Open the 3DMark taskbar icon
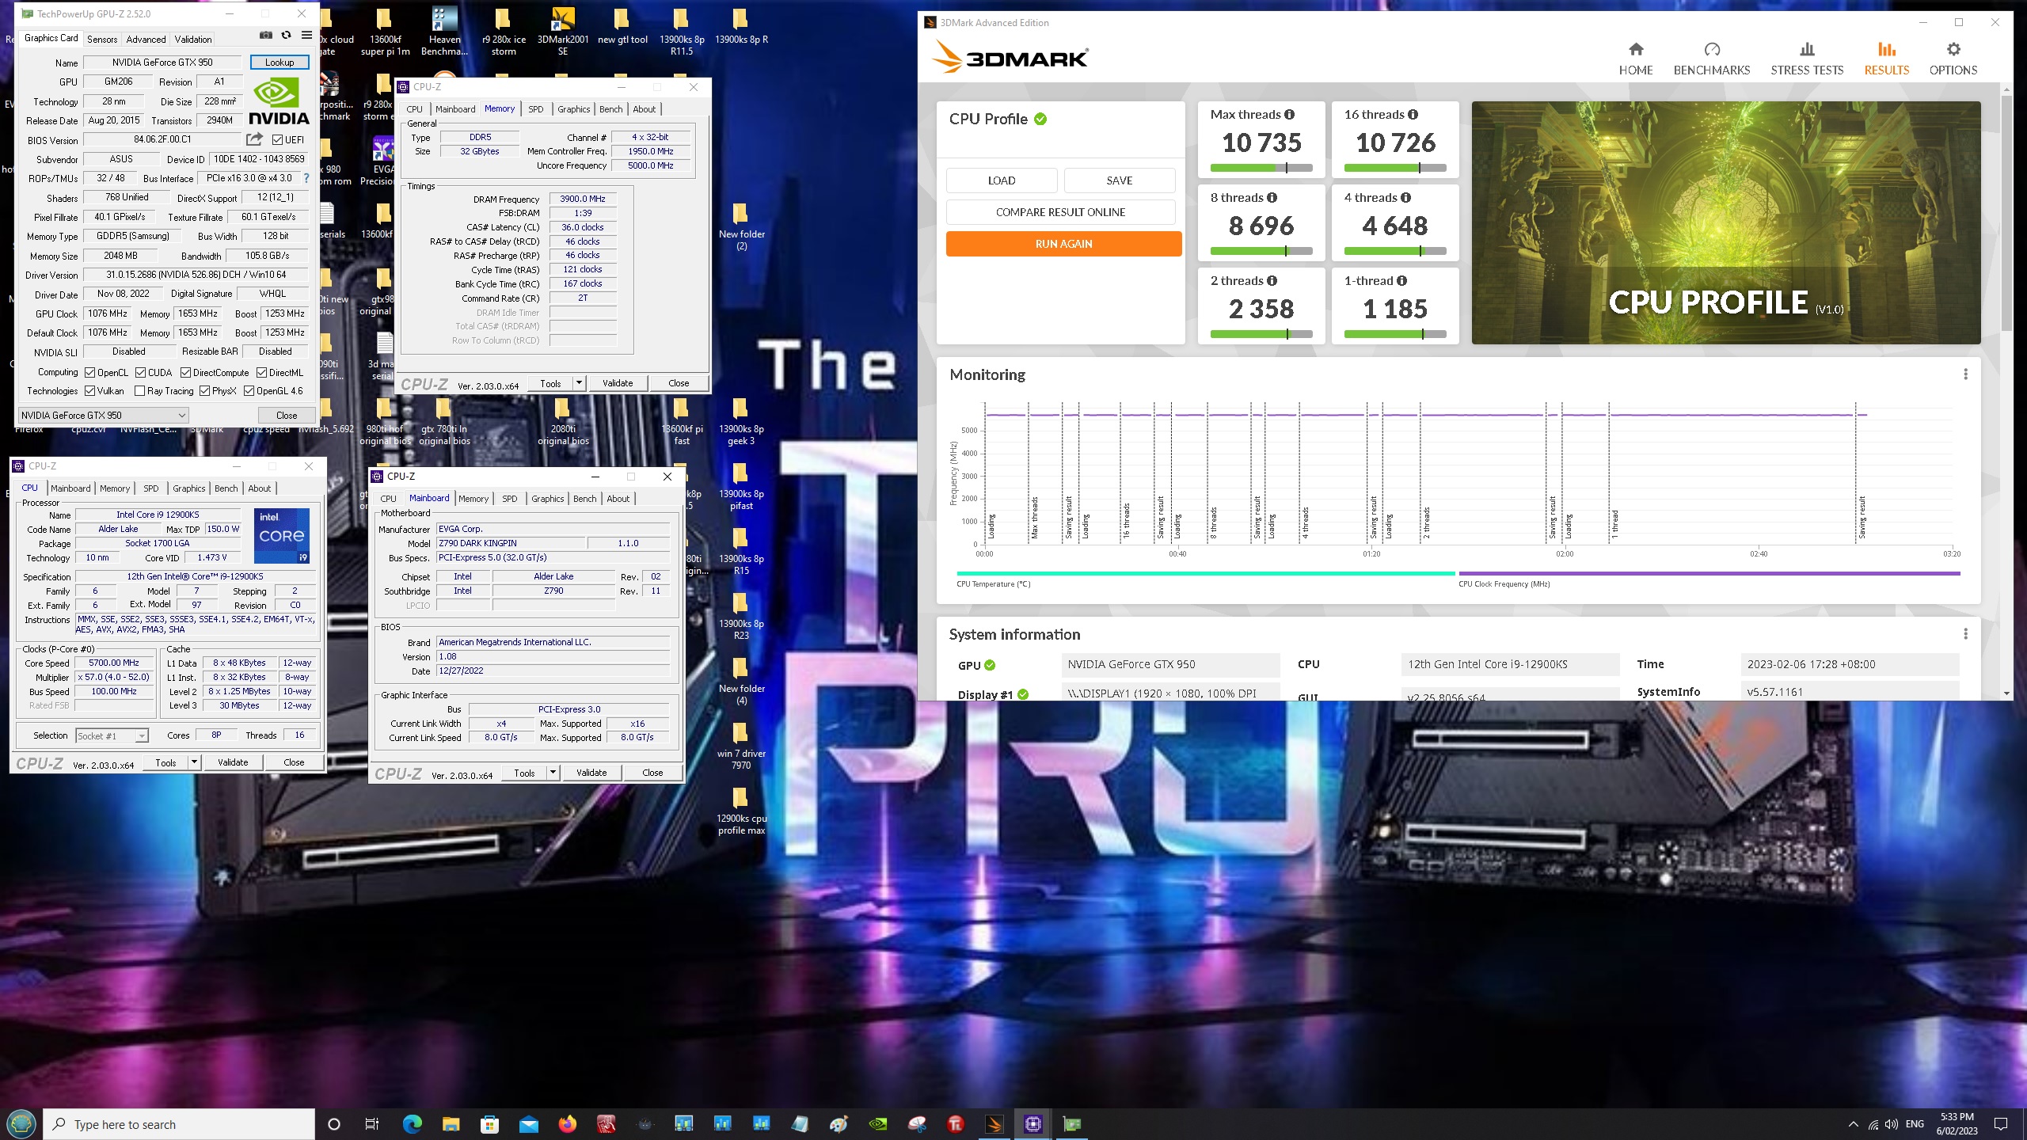The height and width of the screenshot is (1140, 2027). click(x=994, y=1124)
